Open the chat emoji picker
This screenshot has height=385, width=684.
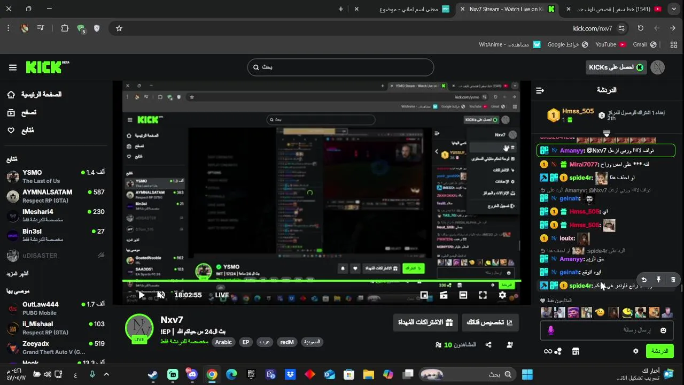(663, 330)
